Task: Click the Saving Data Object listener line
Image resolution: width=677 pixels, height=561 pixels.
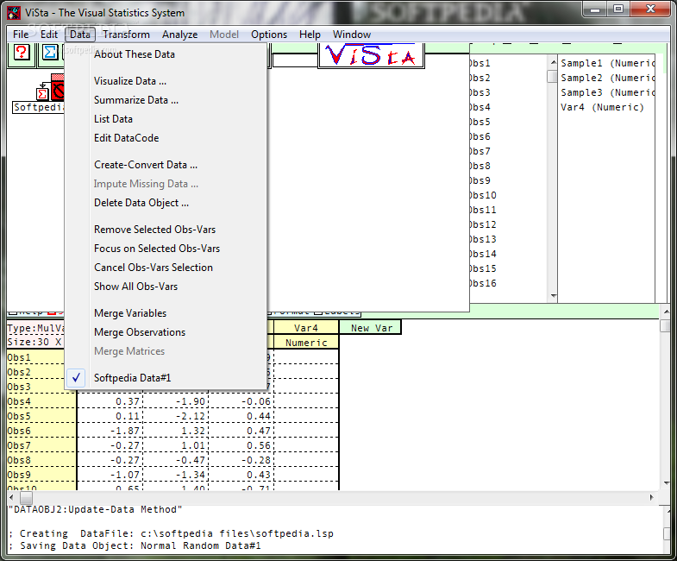Action: pos(135,545)
